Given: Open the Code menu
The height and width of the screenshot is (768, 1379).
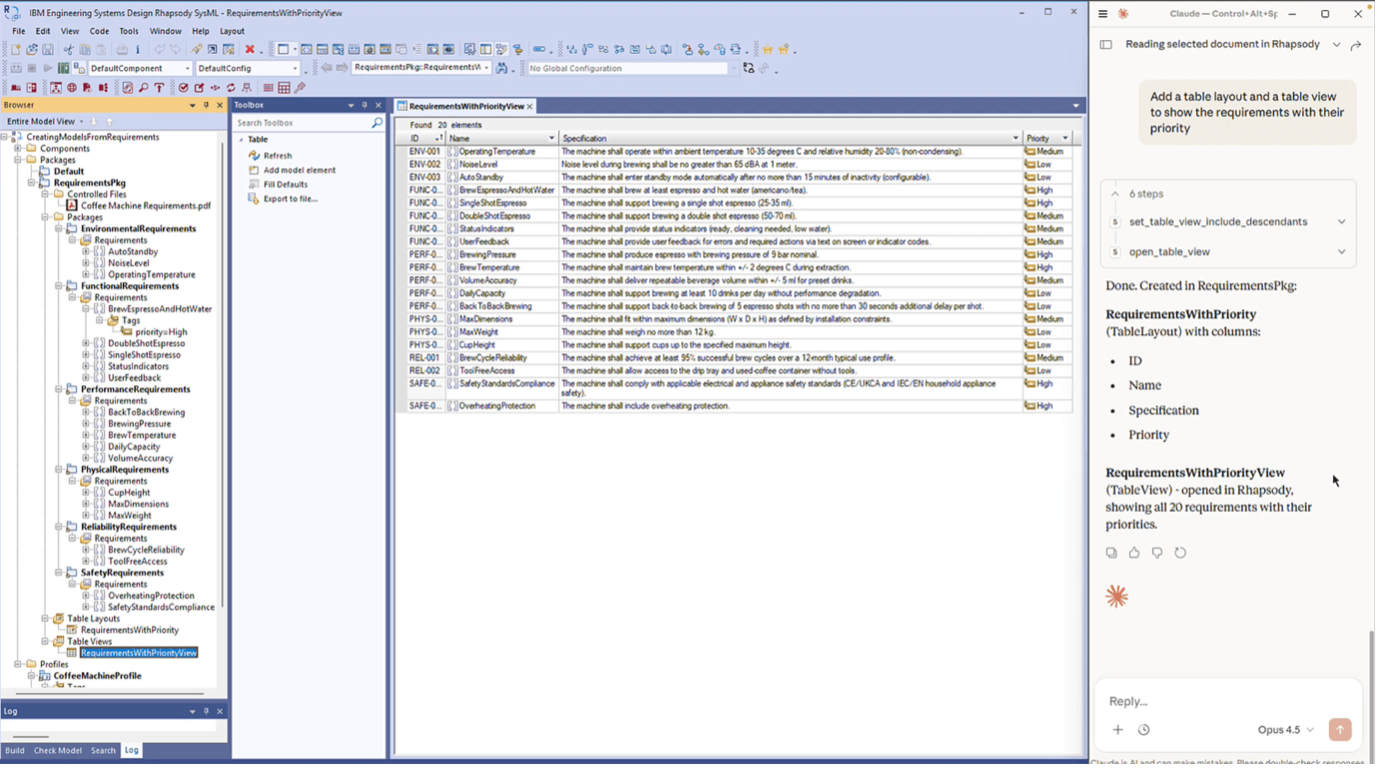Looking at the screenshot, I should 99,31.
